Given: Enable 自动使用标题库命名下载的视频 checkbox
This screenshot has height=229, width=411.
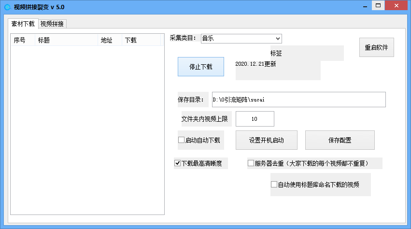Looking at the screenshot, I should tap(274, 185).
